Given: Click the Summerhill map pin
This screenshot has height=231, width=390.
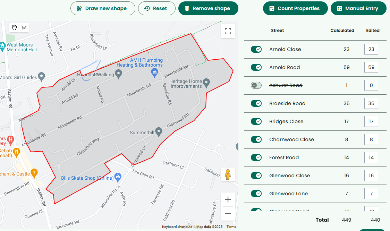Looking at the screenshot, I should tap(159, 132).
